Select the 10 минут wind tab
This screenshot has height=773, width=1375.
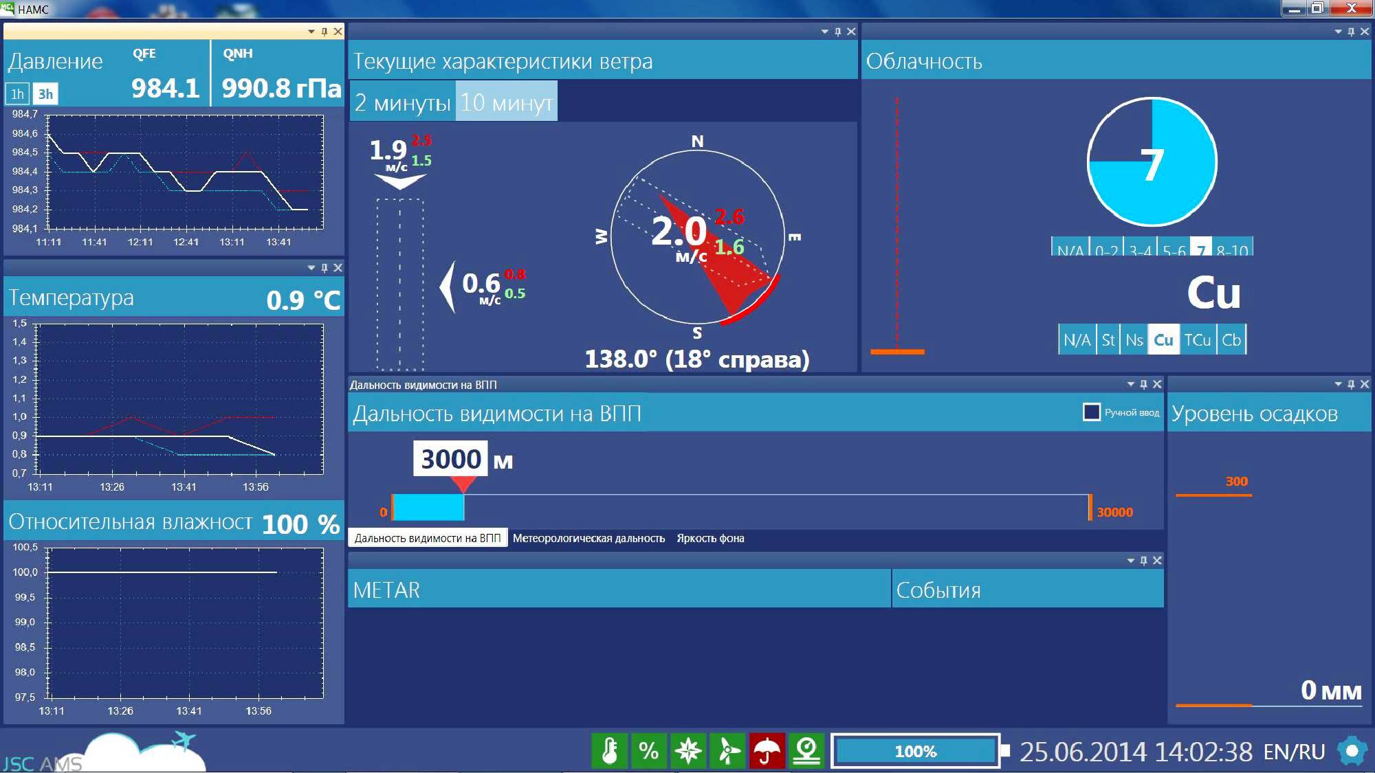[x=506, y=102]
